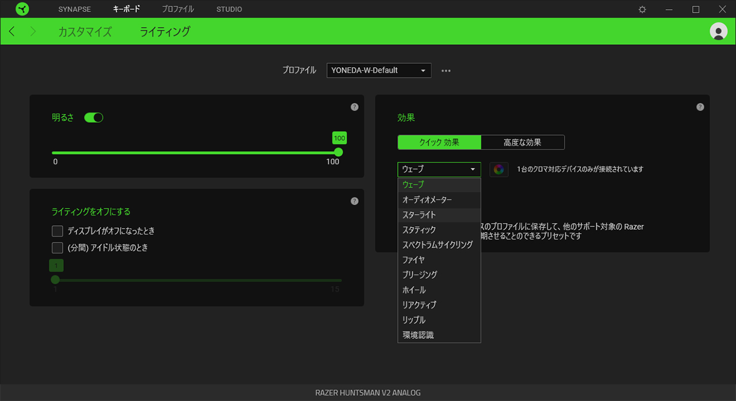The height and width of the screenshot is (401, 736).
Task: Open the ライティング sub-tab
Action: point(165,32)
